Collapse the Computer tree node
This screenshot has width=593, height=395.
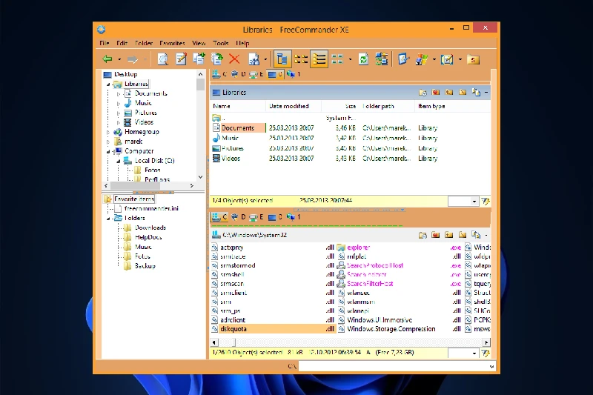108,152
